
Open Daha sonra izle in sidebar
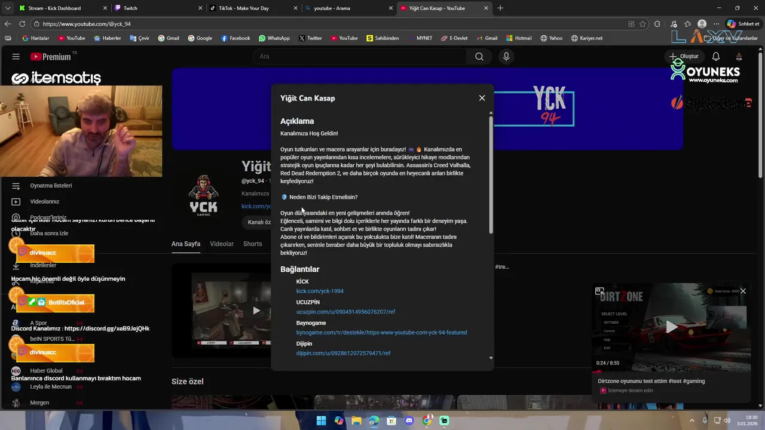[49, 234]
